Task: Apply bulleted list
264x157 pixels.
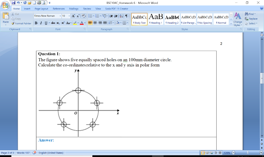Action: (90, 16)
